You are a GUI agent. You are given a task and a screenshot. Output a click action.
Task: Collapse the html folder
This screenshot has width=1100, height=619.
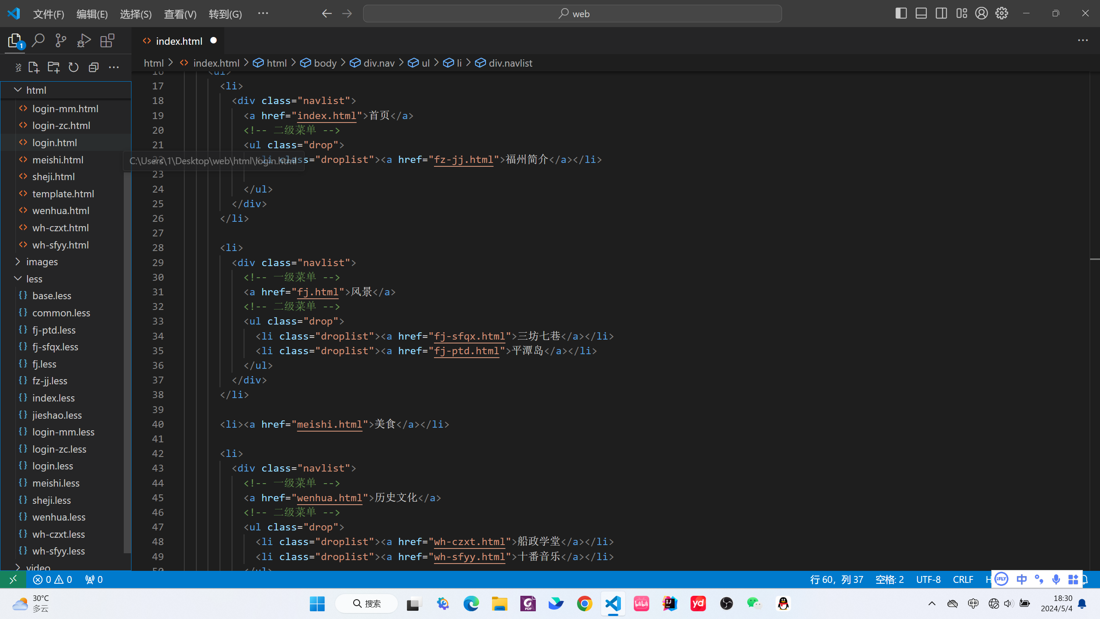coord(66,90)
